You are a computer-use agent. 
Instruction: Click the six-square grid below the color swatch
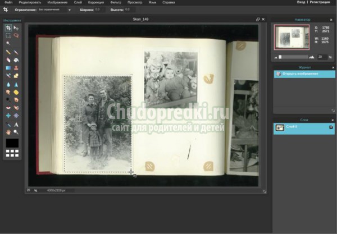tap(12, 153)
